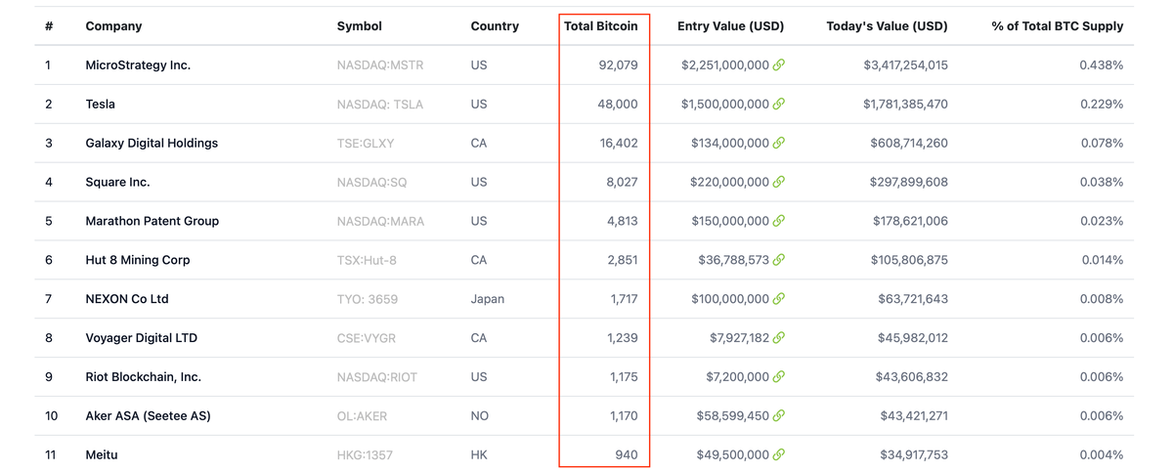
Task: Click the $3,417,254,015 today's value
Action: point(905,64)
